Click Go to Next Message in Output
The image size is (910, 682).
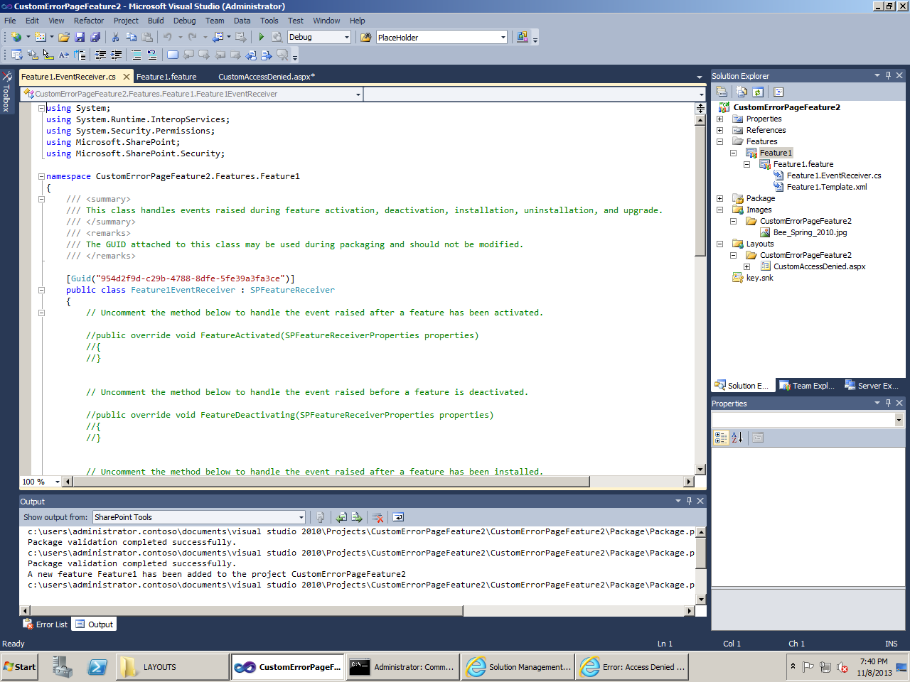[x=358, y=517]
